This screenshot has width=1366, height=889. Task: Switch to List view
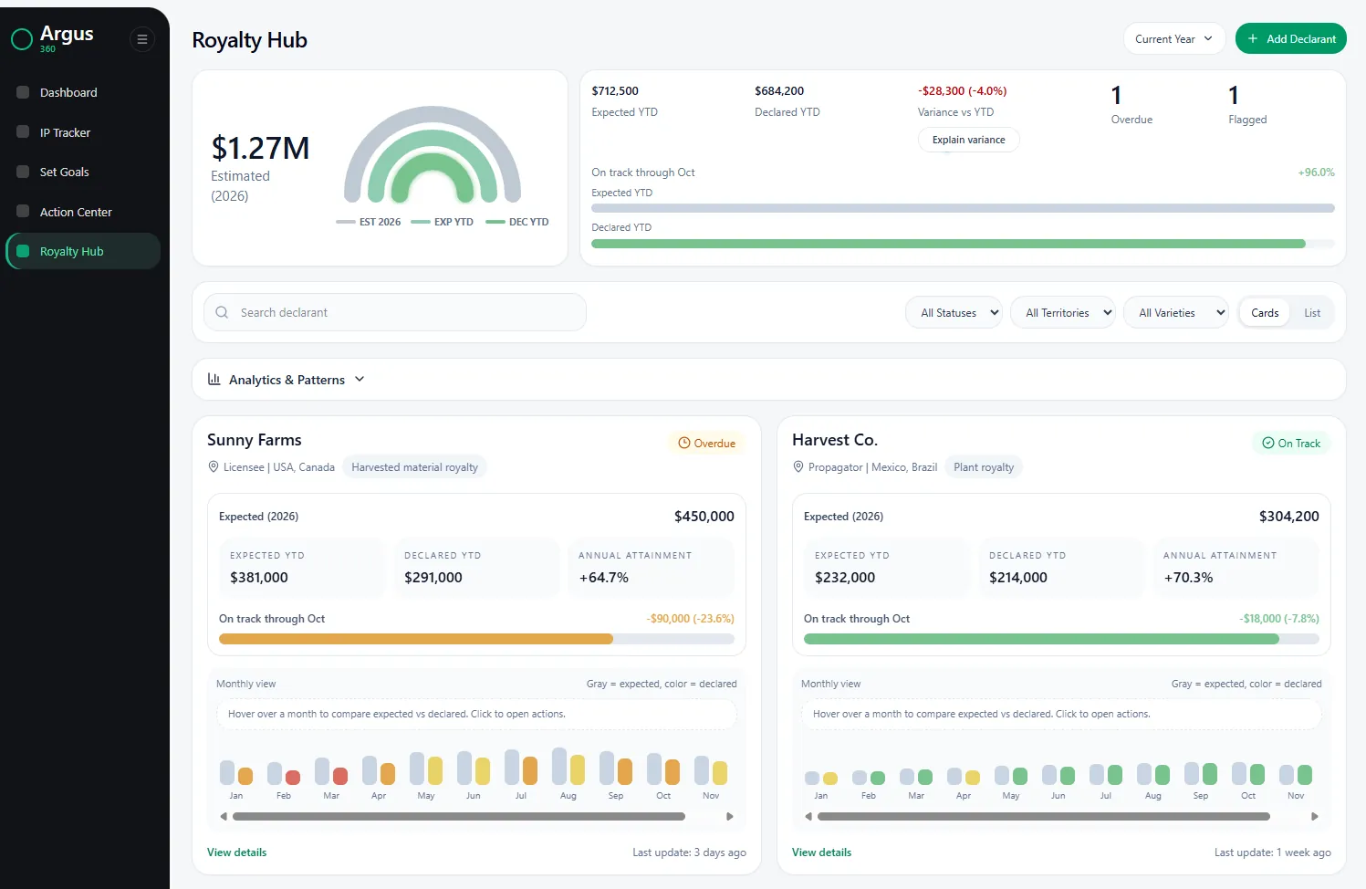point(1312,313)
